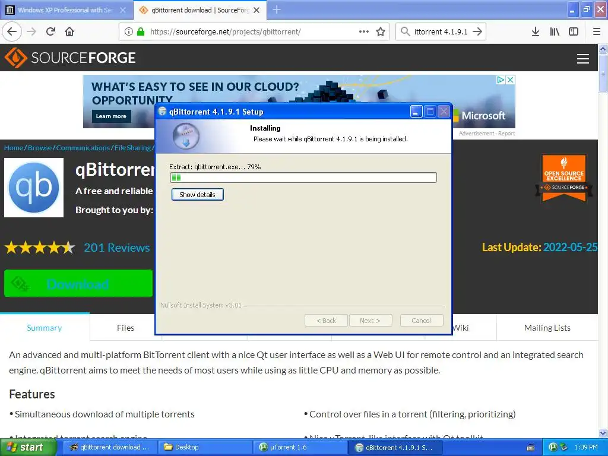Click the page scrollbar up arrow
The height and width of the screenshot is (456, 608).
coord(603,49)
